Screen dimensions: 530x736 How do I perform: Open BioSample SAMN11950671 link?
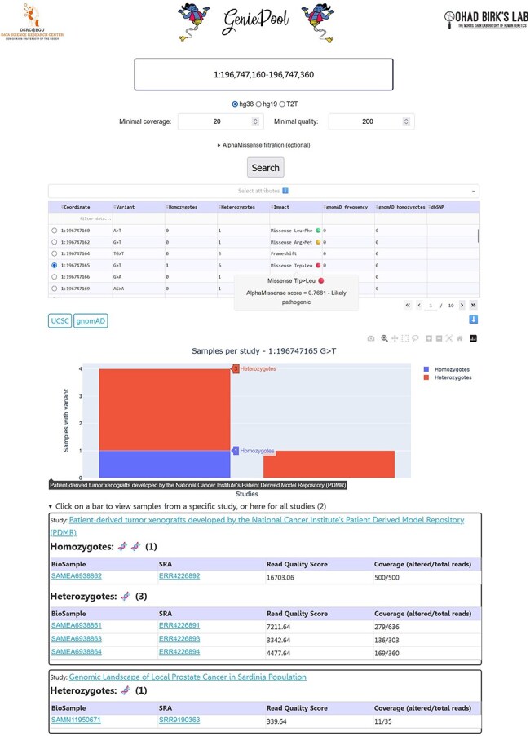point(76,720)
